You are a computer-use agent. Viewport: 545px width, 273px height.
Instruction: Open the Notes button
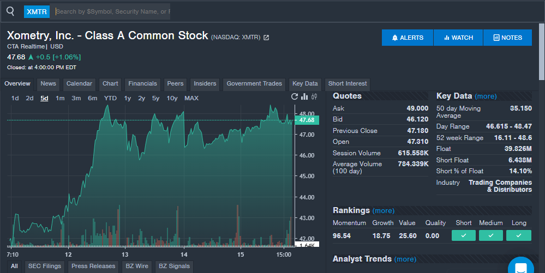pyautogui.click(x=507, y=38)
